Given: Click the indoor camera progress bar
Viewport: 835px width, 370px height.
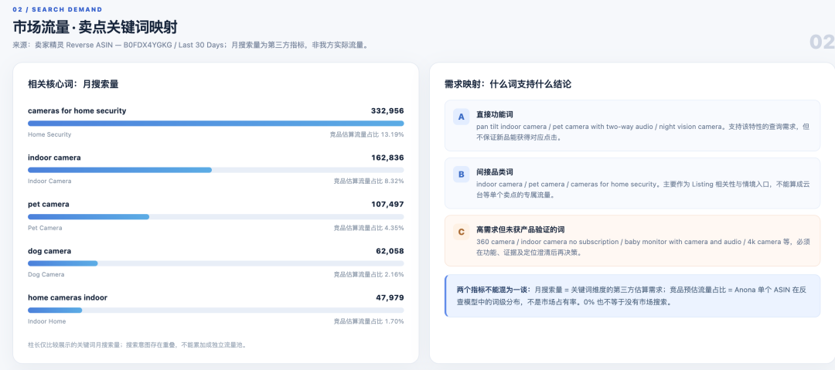Looking at the screenshot, I should [216, 171].
